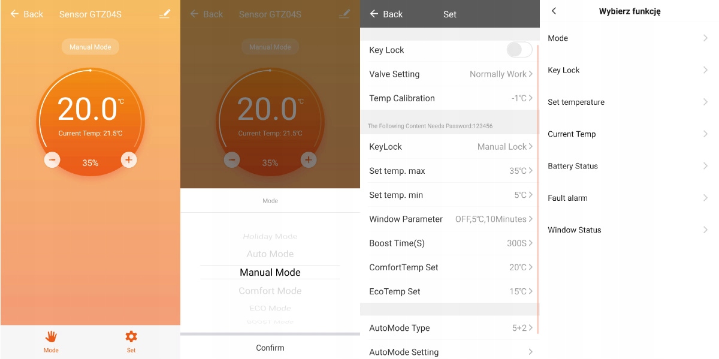Viewport: 719px width, 359px height.
Task: Open EcoTemp Set setting
Action: tap(449, 291)
